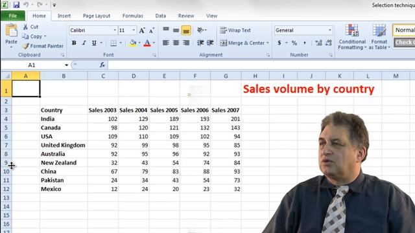This screenshot has width=415, height=233.
Task: Toggle Italic formatting
Action: click(84, 43)
